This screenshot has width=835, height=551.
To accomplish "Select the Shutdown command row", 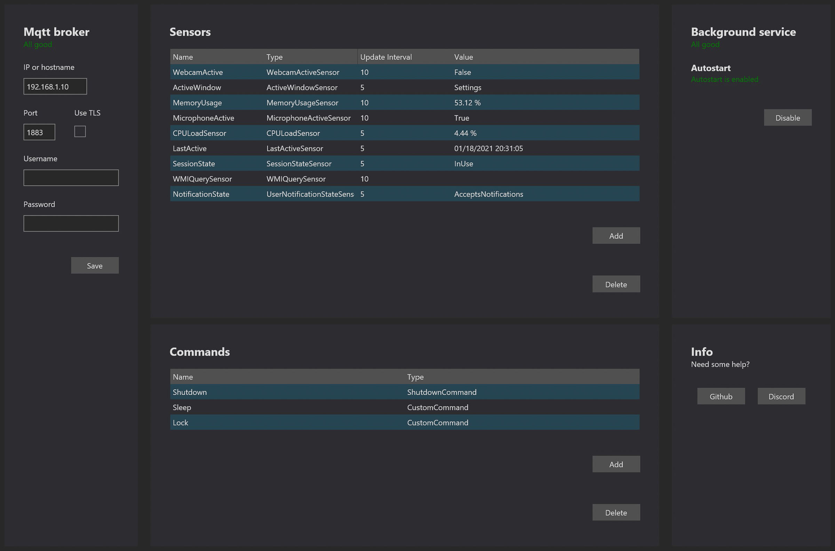I will (x=405, y=392).
